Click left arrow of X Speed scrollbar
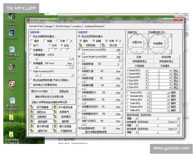The width and height of the screenshot is (196, 157). (x=146, y=71)
